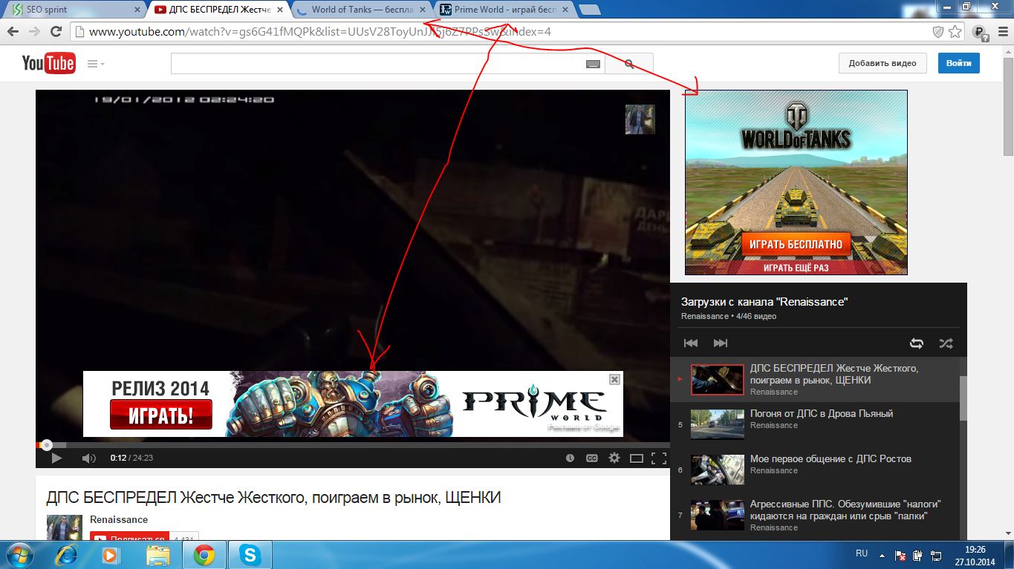Click "ИГРАТЬ ЕЩЁ РАЗ" in tanks ad
Screen dimensions: 1014x569
click(x=795, y=268)
